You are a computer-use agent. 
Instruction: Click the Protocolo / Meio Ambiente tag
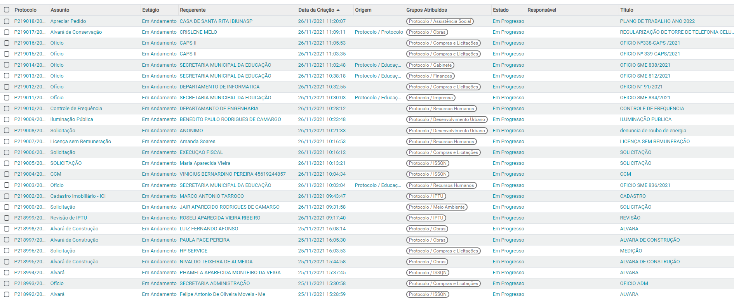(x=437, y=207)
